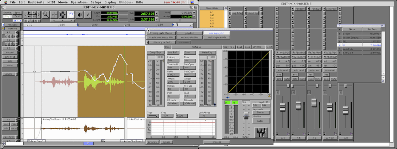
Task: Mute mixer channel A 5
Action: coord(302,79)
